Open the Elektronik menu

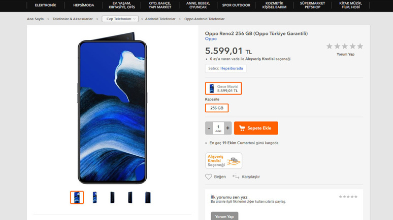pos(45,6)
